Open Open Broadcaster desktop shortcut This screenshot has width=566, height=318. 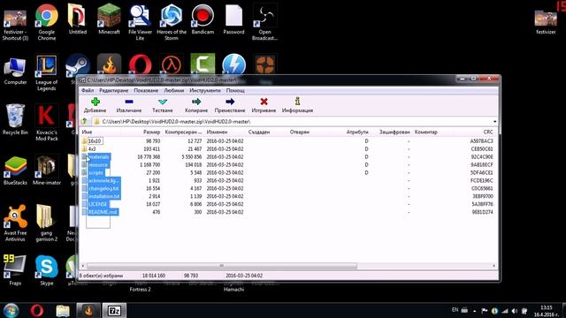point(264,22)
